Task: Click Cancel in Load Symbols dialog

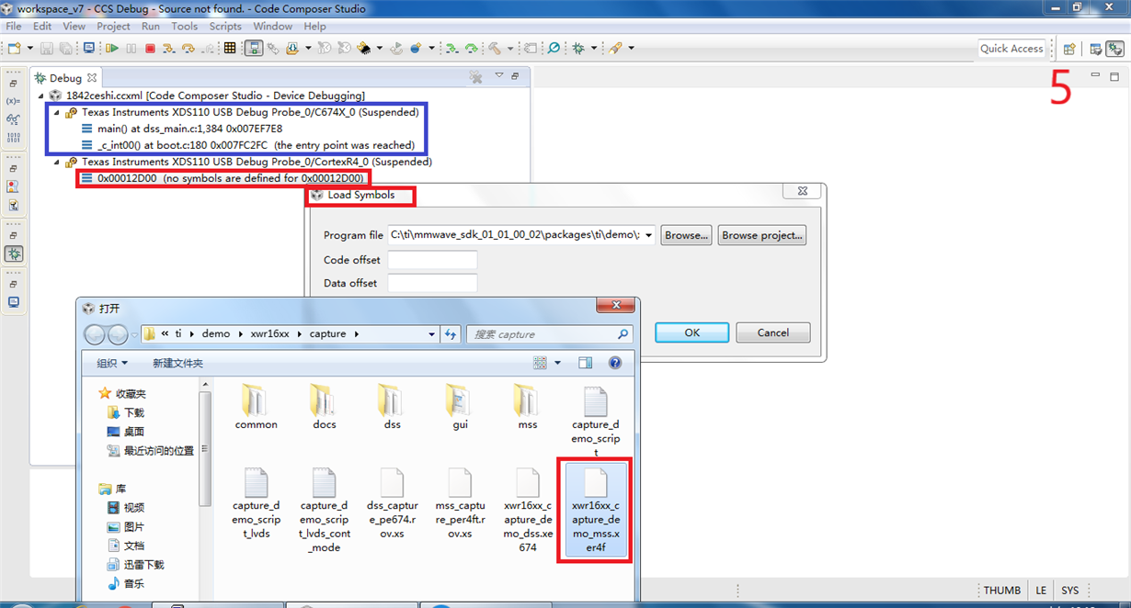Action: coord(773,332)
